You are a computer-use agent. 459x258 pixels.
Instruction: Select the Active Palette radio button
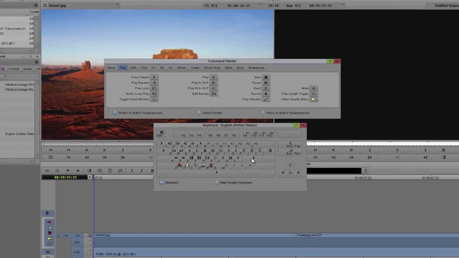point(199,113)
